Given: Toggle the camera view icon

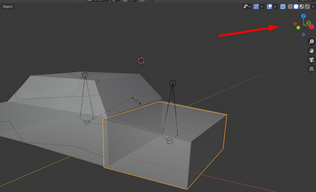Looking at the screenshot, I should (x=312, y=60).
